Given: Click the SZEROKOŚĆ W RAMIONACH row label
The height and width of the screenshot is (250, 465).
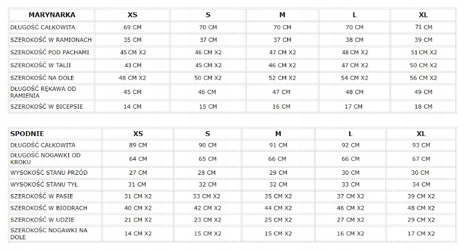Looking at the screenshot, I should tap(51, 40).
